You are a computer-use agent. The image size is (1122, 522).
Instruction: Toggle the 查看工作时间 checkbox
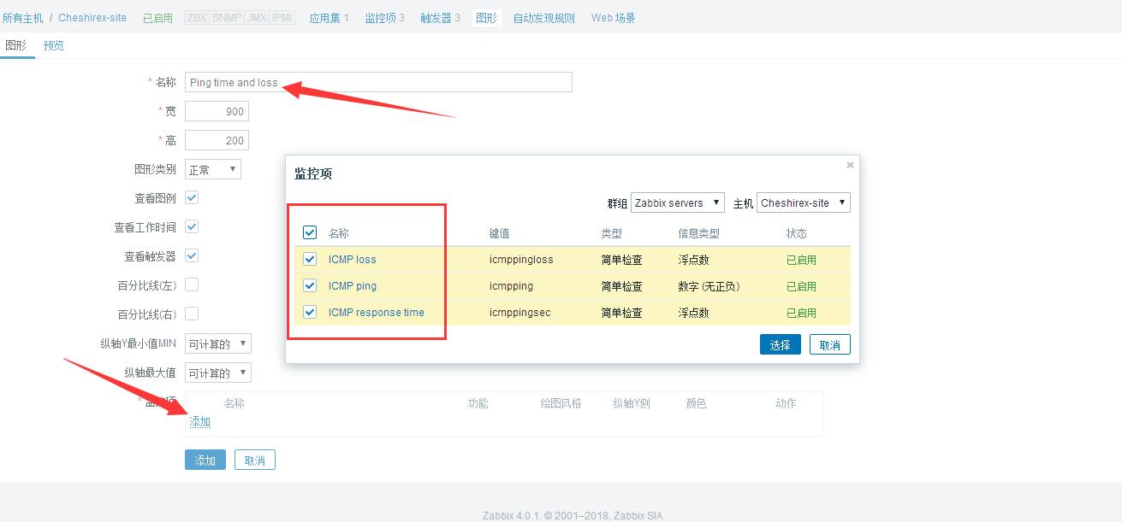(x=192, y=226)
